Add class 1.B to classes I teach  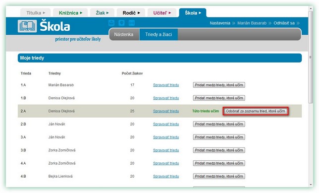coord(219,98)
